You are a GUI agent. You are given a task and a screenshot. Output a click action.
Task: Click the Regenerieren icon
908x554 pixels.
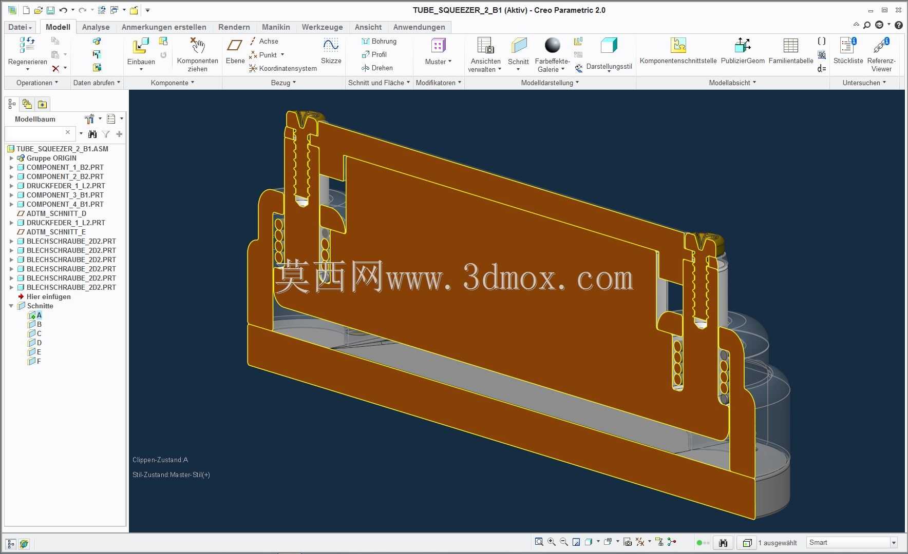27,46
